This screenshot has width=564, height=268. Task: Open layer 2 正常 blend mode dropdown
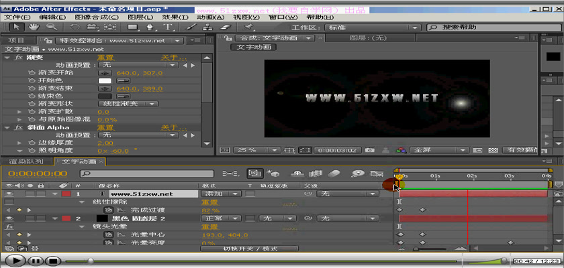[x=221, y=218]
